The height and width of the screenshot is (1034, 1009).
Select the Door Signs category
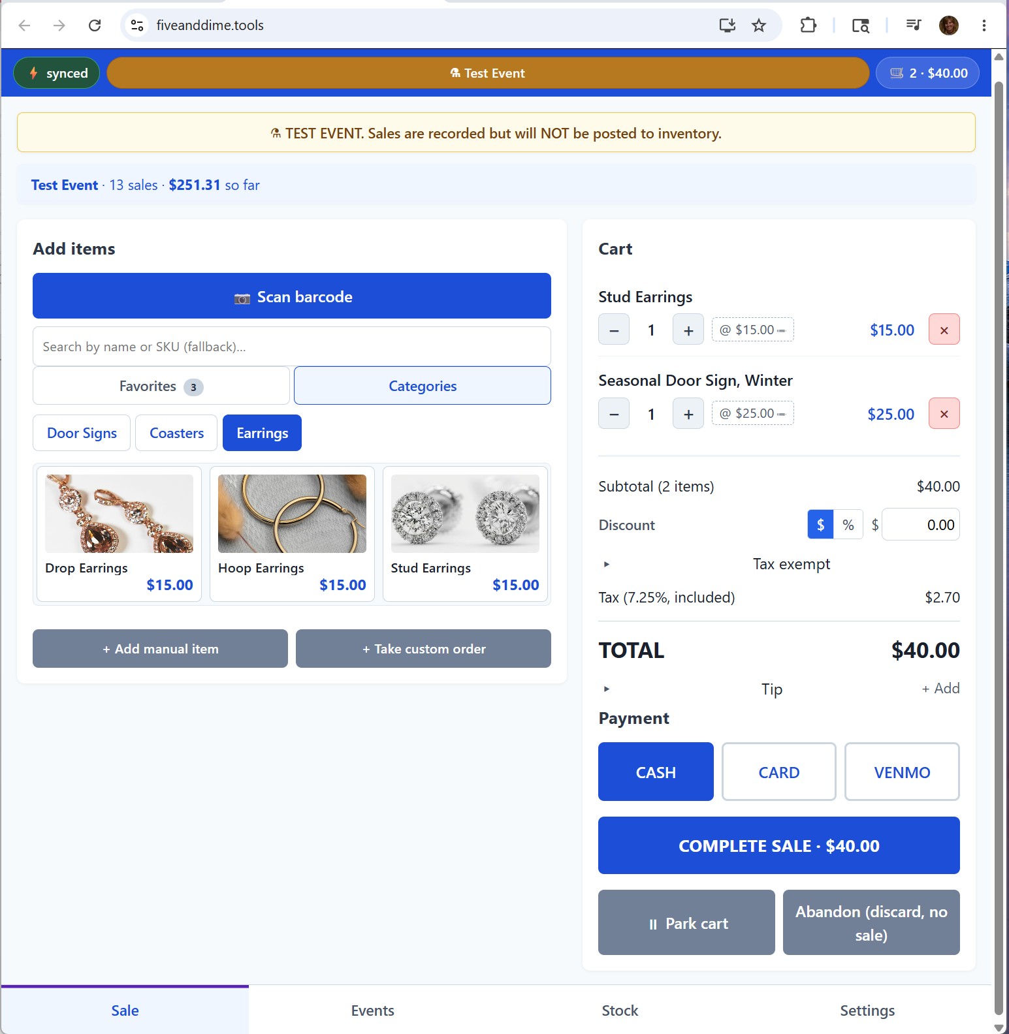pyautogui.click(x=82, y=433)
